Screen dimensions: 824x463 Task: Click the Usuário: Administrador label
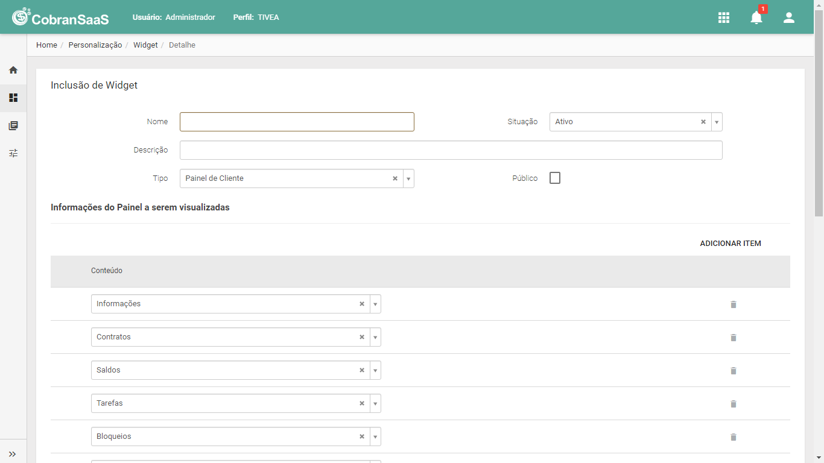coord(174,17)
